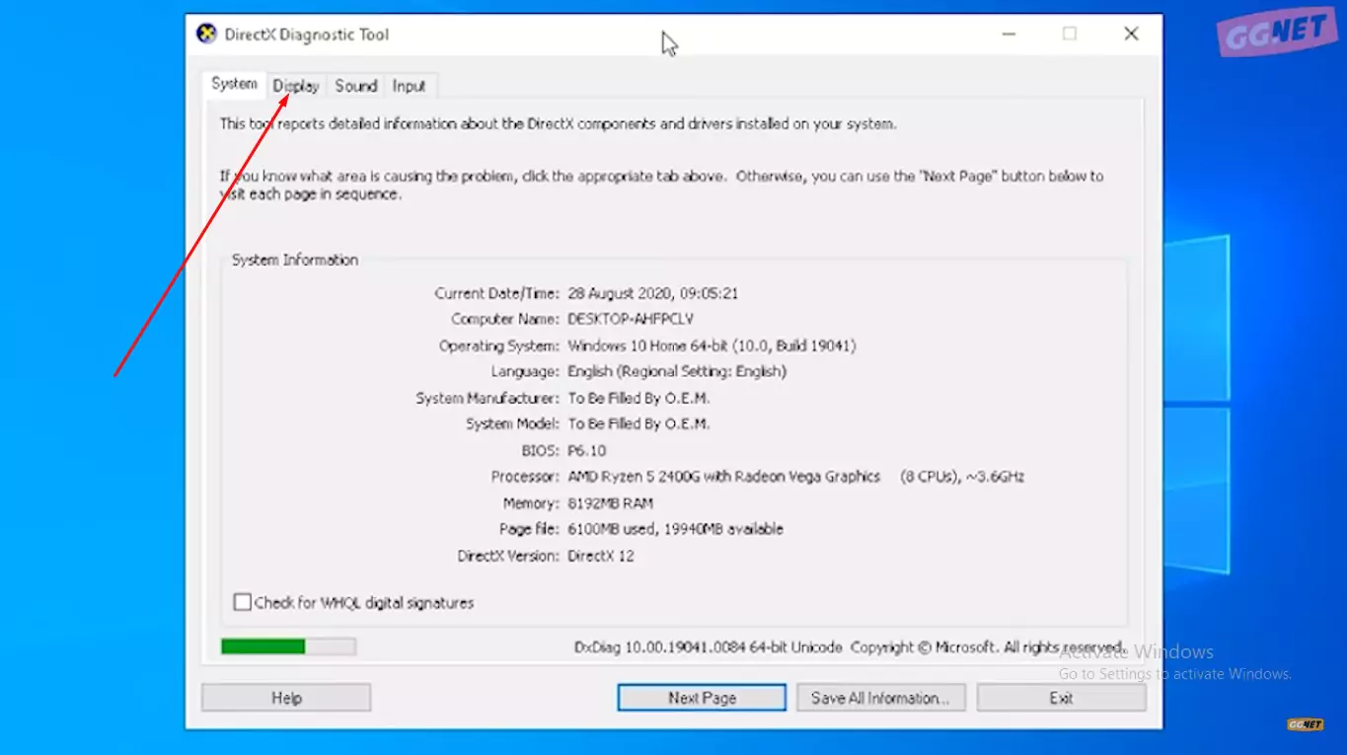Click the Operating System: field label
The image size is (1347, 755).
pyautogui.click(x=499, y=345)
